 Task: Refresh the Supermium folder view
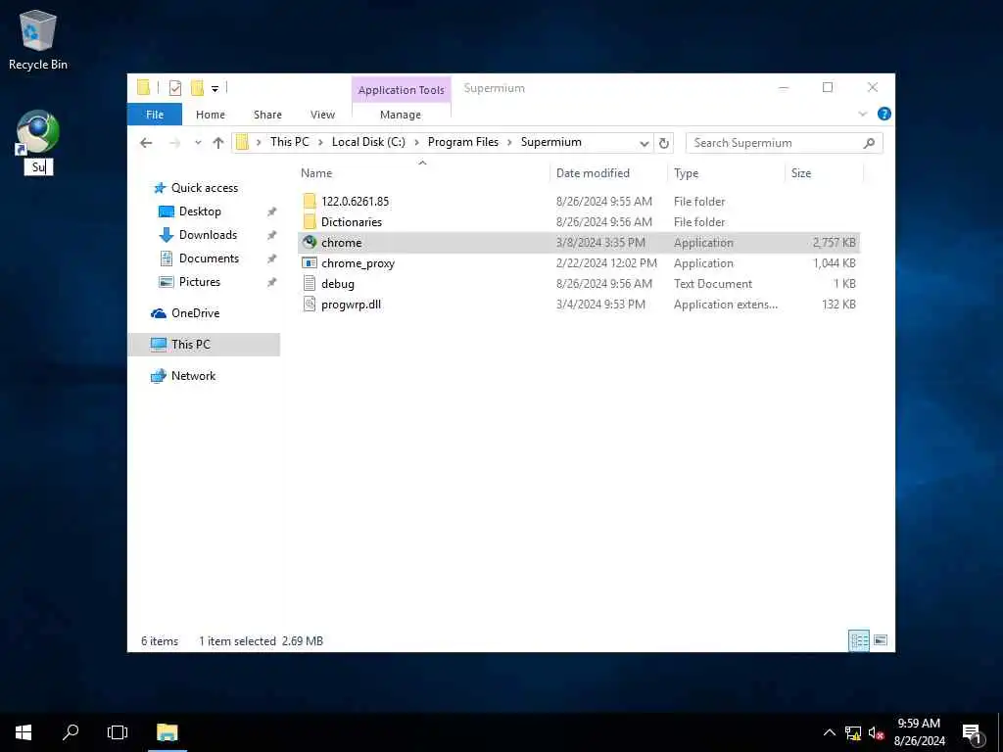pyautogui.click(x=664, y=143)
